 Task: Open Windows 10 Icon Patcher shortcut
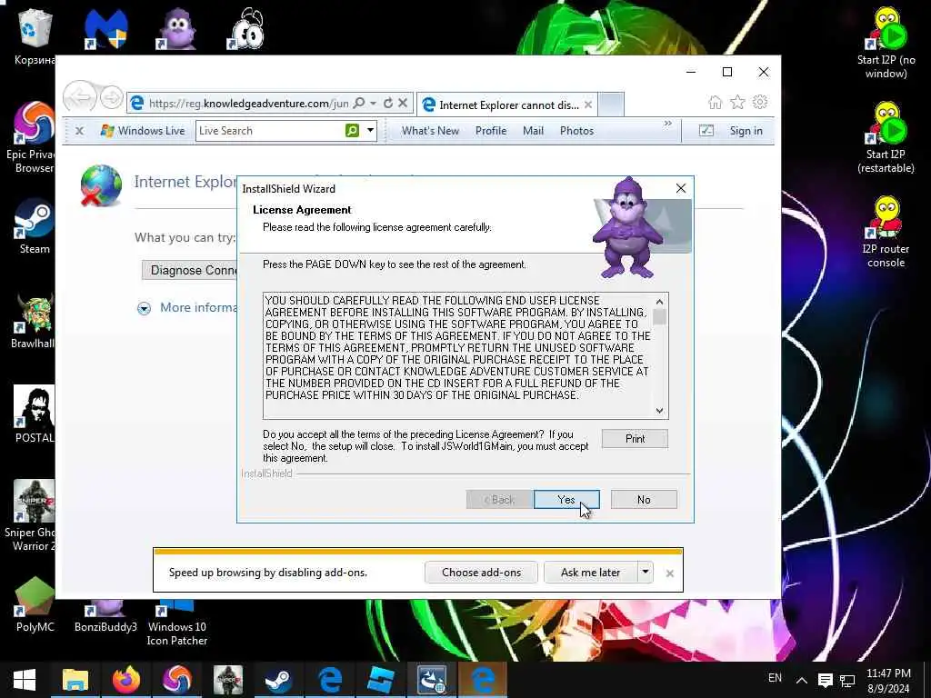click(177, 623)
